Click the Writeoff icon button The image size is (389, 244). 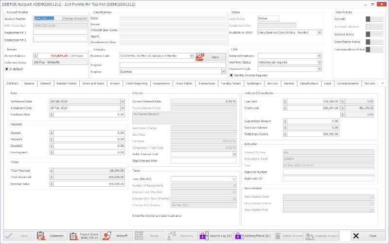tap(107, 236)
